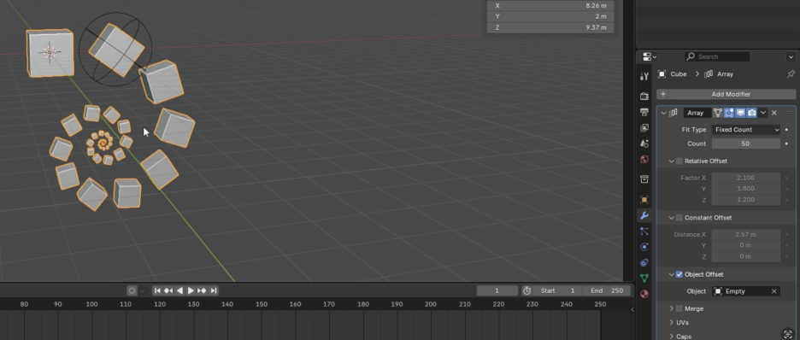Collapse the Array modifier panel
The height and width of the screenshot is (340, 800).
(664, 113)
